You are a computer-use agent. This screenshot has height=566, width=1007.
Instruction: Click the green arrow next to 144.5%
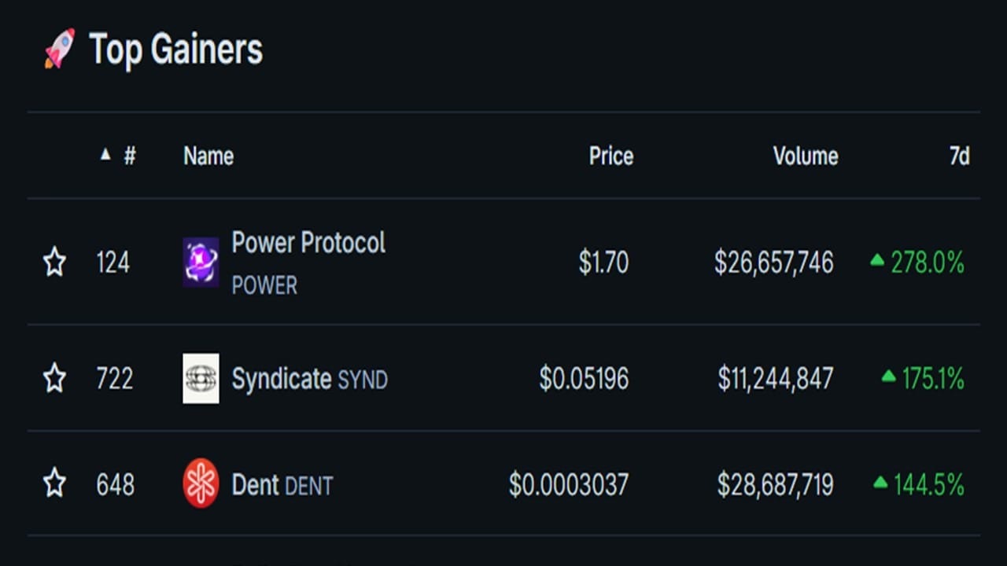pos(880,482)
